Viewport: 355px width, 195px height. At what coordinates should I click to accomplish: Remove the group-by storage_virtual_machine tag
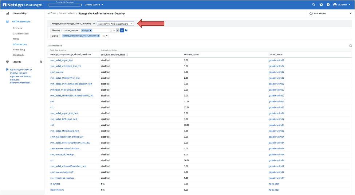pos(98,36)
